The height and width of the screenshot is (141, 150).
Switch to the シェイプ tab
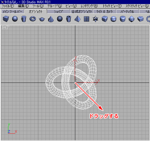(59, 11)
